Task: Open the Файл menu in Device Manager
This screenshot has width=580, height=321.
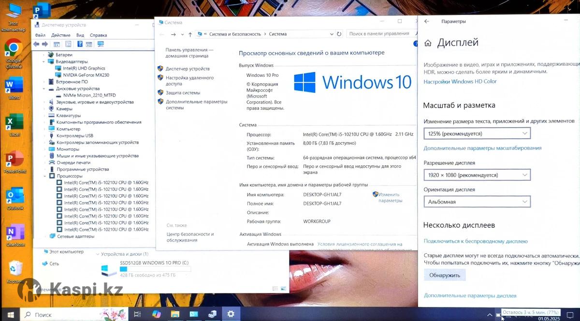Action: pyautogui.click(x=40, y=35)
